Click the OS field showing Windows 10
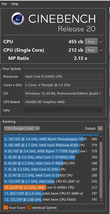Viewport: 110px width, 214px height. tap(63, 93)
